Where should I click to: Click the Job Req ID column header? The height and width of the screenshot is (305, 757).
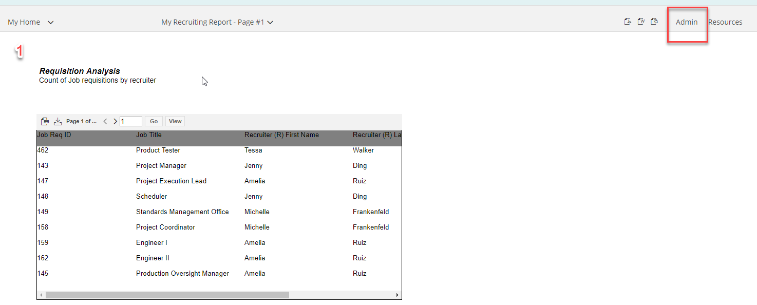point(54,135)
